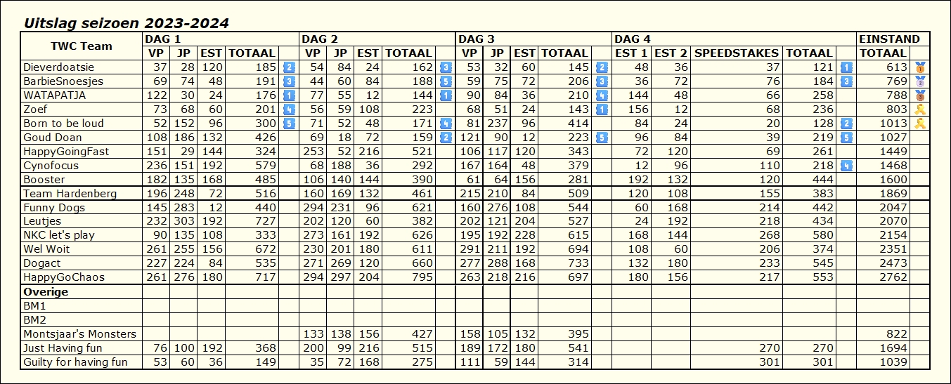Image resolution: width=951 pixels, height=384 pixels.
Task: Click HappyGoChaos final total 2762 cell
Action: coord(883,277)
